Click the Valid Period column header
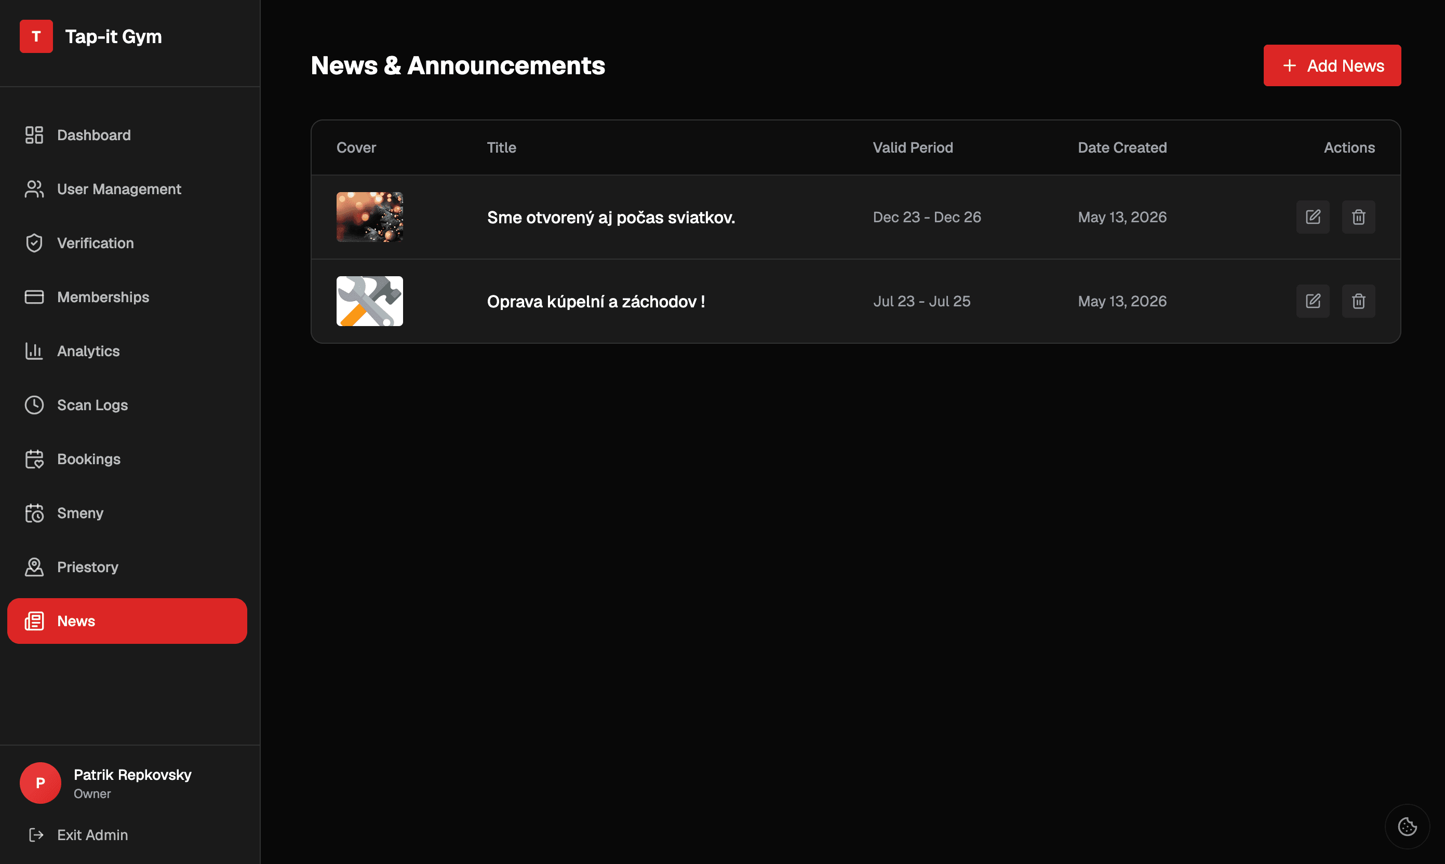 click(913, 147)
